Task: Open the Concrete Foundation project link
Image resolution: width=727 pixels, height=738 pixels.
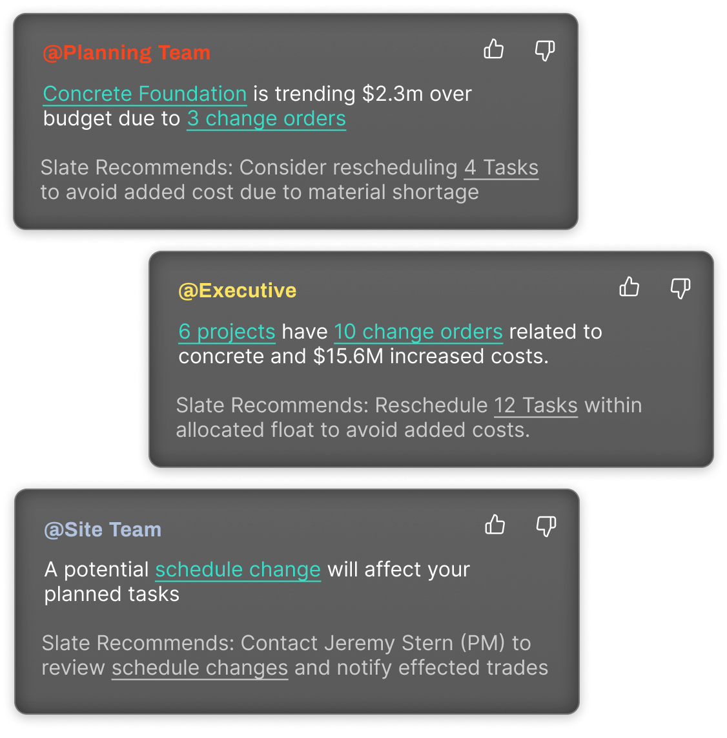Action: point(145,94)
